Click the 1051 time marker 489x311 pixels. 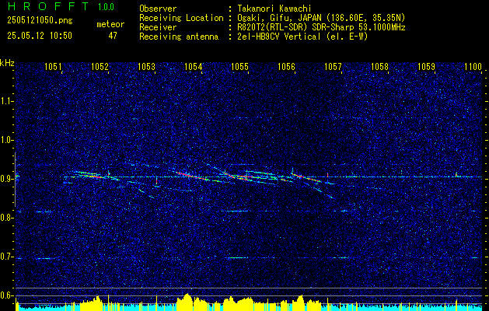pos(53,66)
